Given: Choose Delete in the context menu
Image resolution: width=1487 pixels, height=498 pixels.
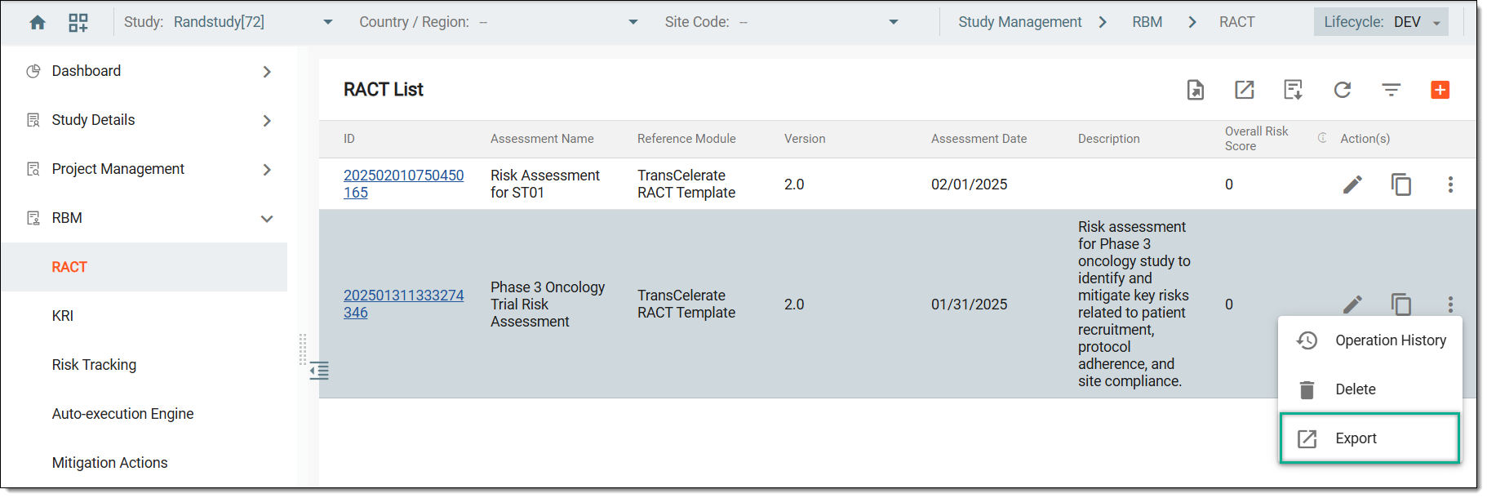Looking at the screenshot, I should [x=1370, y=389].
